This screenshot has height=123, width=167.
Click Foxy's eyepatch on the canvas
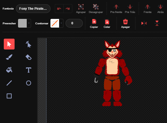point(110,50)
